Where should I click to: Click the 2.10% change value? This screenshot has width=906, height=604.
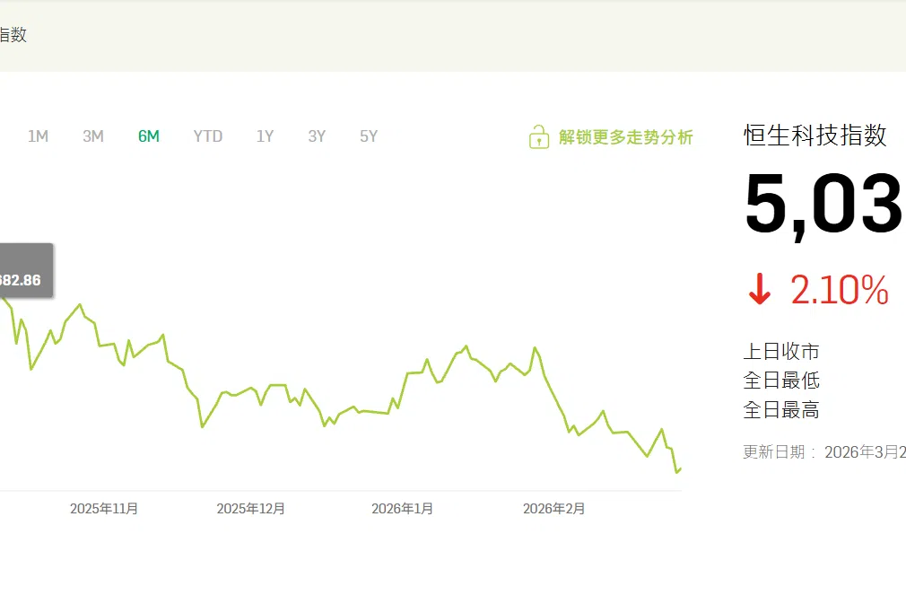pyautogui.click(x=839, y=291)
